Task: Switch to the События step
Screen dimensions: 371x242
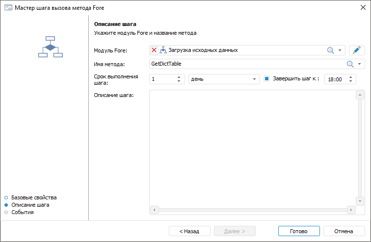Action: (22, 212)
